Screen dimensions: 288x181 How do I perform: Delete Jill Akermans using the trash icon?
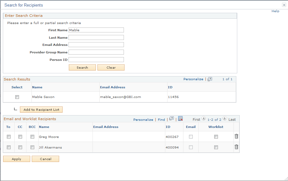(236, 147)
